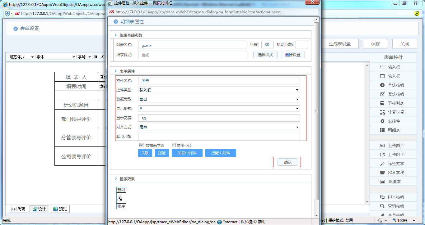This screenshot has height=225, width=425.
Task: Open the 数据类型 dropdown
Action: point(297,99)
